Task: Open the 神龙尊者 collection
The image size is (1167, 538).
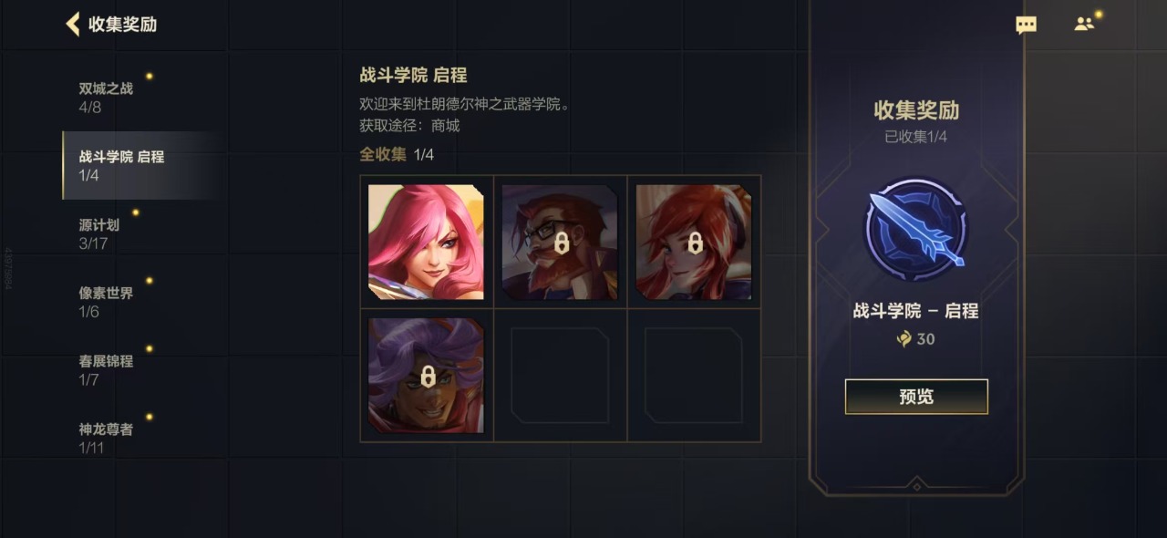Action: 139,439
